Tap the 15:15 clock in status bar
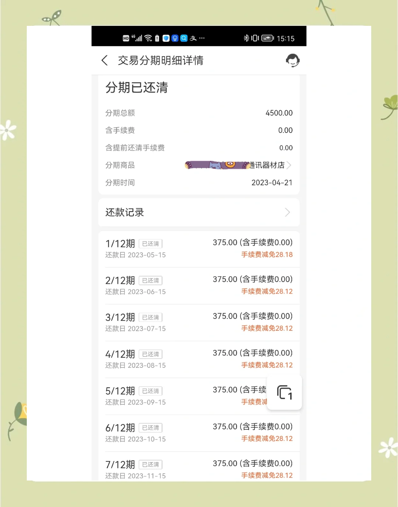Screen dimensions: 398x507 [x=285, y=38]
